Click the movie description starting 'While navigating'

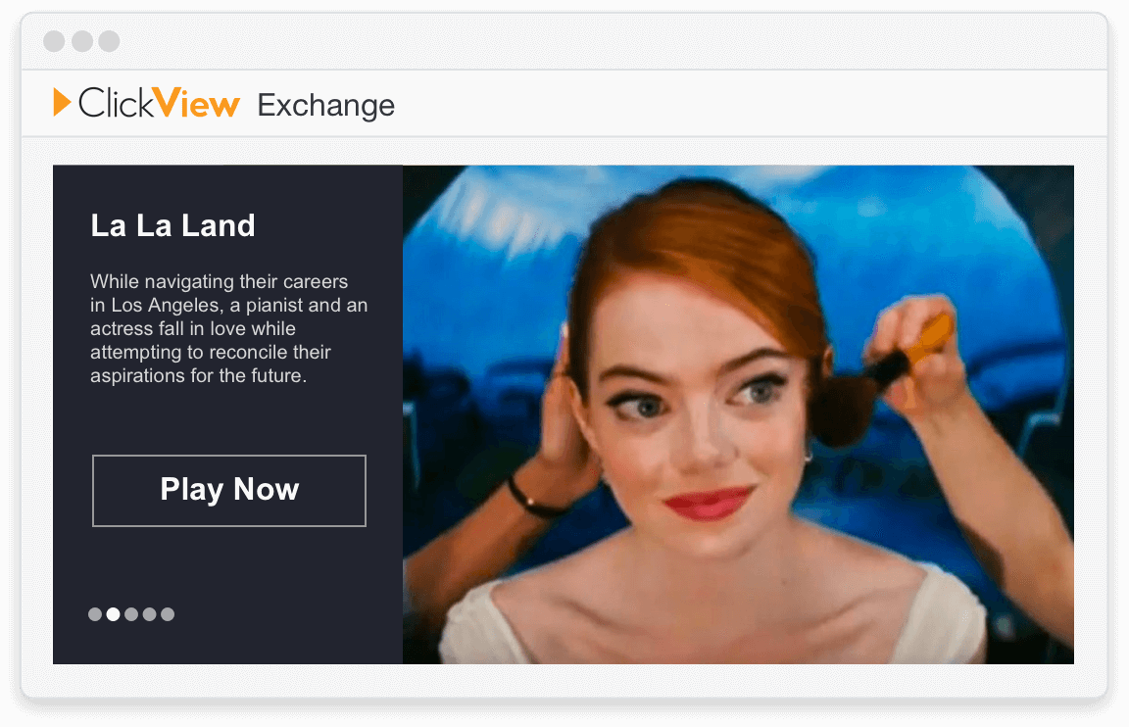point(229,328)
